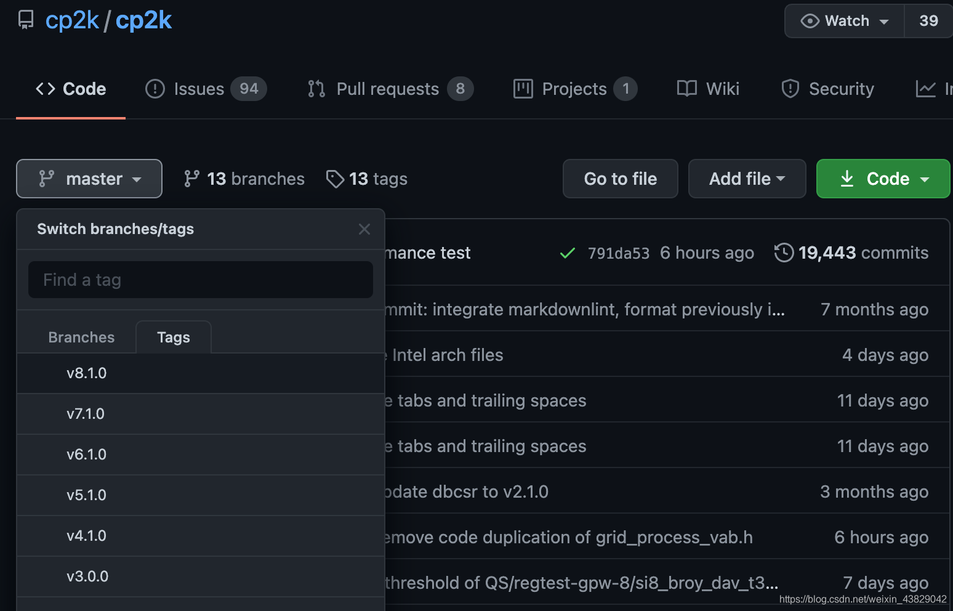
Task: Click the tag icon next to 13 tags
Action: tap(335, 179)
